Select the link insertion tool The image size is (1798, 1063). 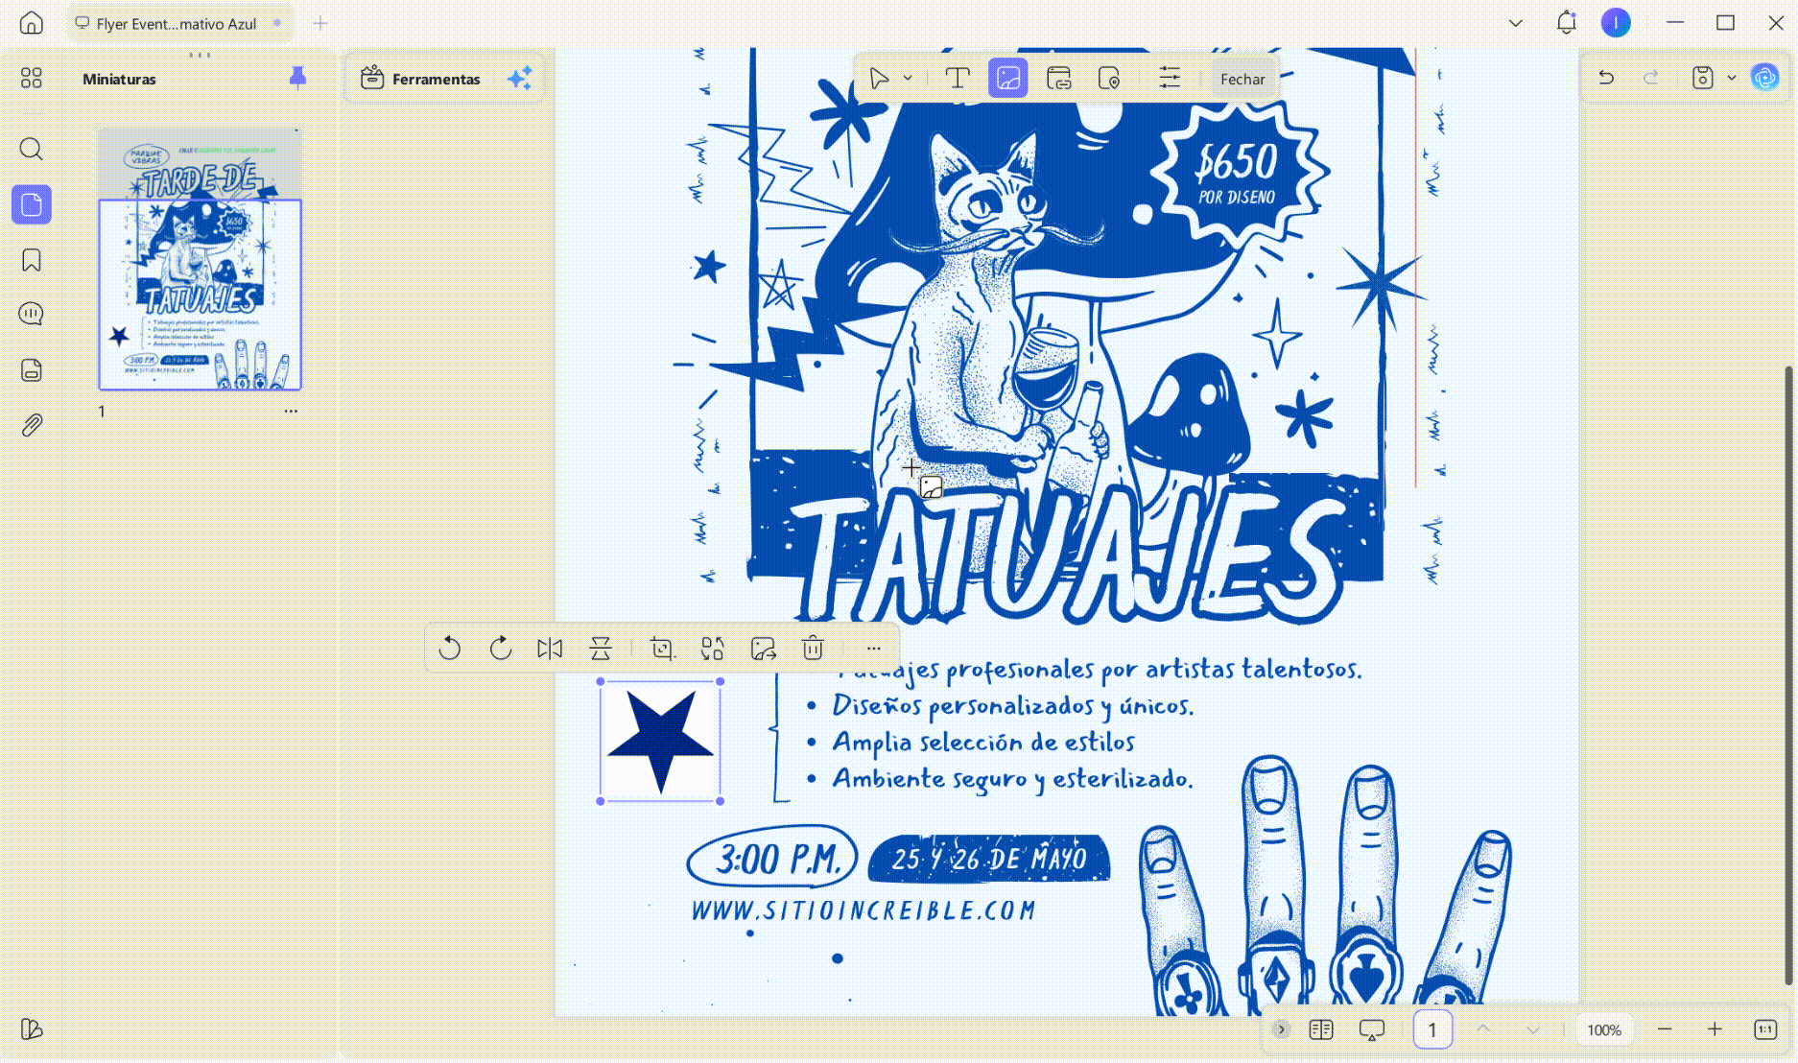1059,79
